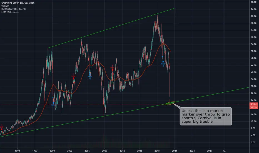The width and height of the screenshot is (259, 153).
Task: Click the 2024 label on the time axis
Action: (x=192, y=151)
